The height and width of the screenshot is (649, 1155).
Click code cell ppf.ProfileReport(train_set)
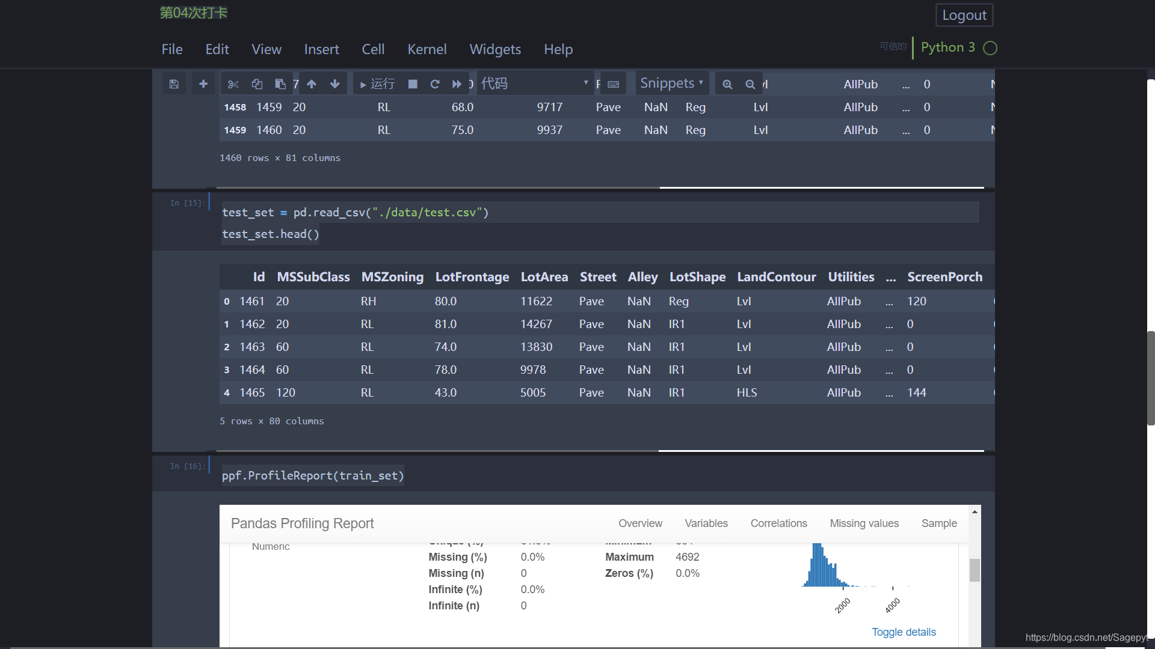pyautogui.click(x=313, y=476)
